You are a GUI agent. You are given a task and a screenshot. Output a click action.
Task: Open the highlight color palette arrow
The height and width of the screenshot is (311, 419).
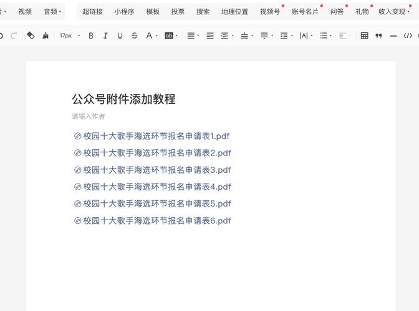tap(176, 35)
